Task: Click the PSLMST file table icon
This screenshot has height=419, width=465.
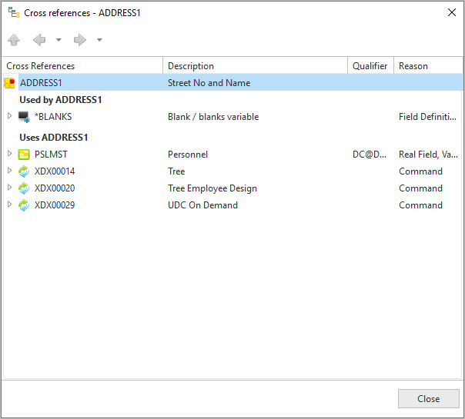Action: [x=24, y=155]
